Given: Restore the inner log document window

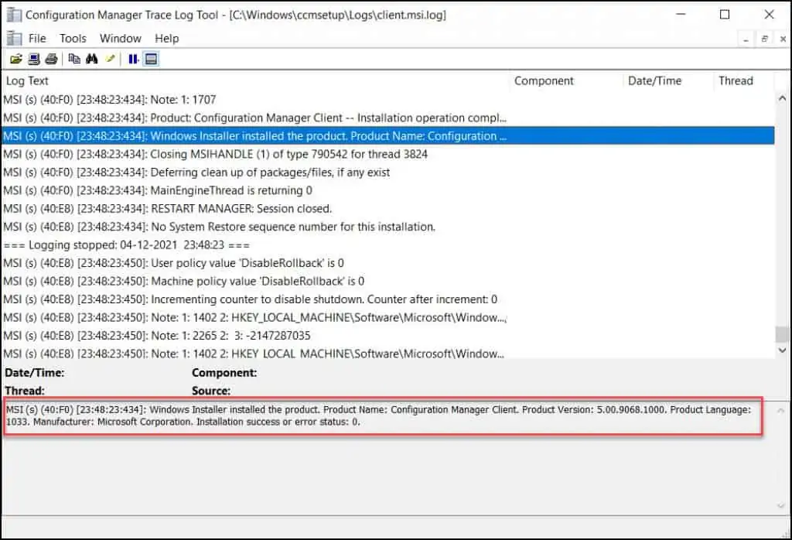Looking at the screenshot, I should 765,39.
